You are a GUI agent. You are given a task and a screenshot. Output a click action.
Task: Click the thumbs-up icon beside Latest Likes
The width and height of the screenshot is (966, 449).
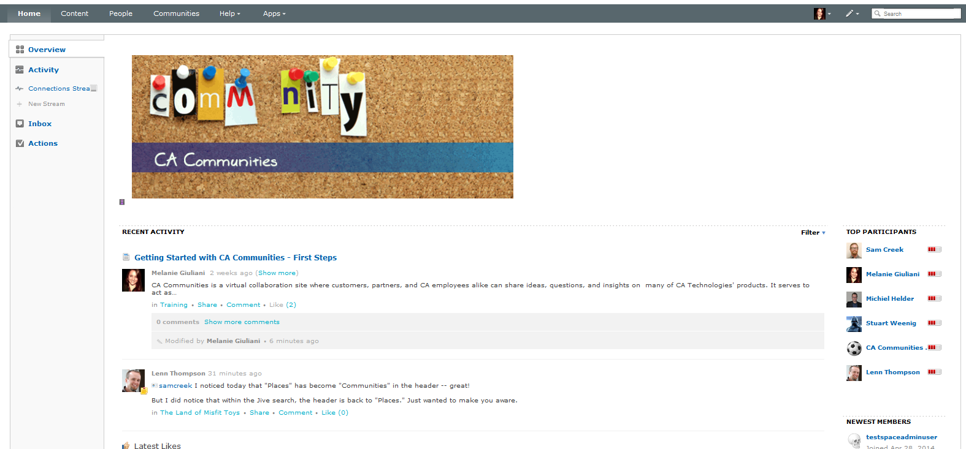click(126, 446)
